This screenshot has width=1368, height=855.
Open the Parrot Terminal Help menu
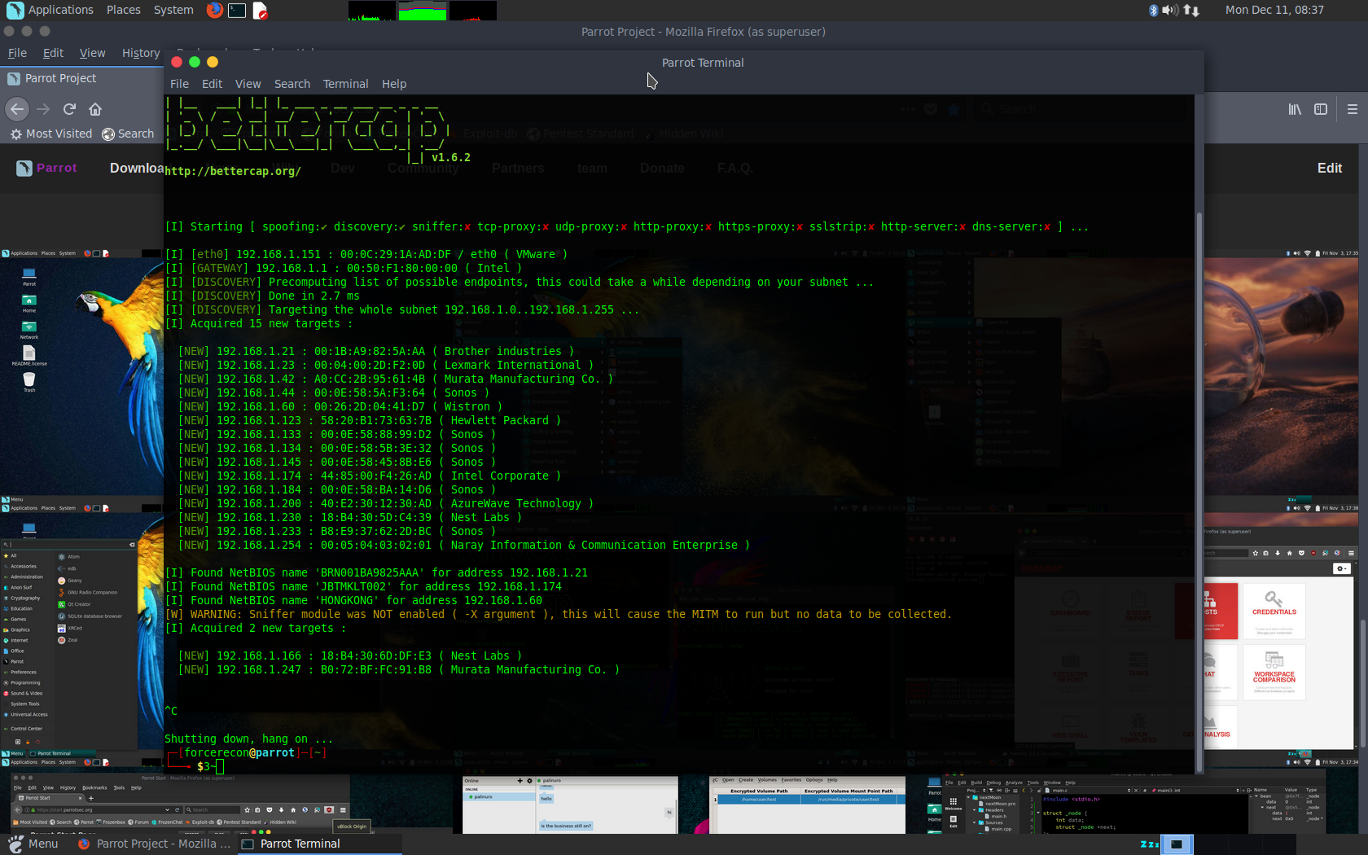coord(394,84)
